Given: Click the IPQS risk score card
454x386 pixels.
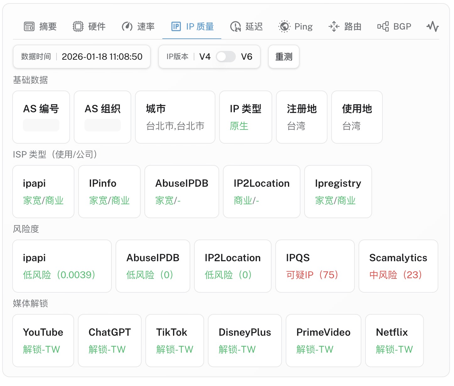Looking at the screenshot, I should pos(315,266).
